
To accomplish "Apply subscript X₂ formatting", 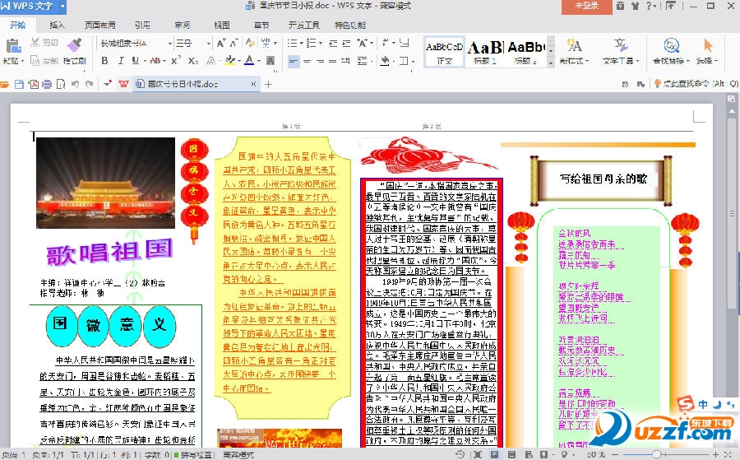I will 193,60.
